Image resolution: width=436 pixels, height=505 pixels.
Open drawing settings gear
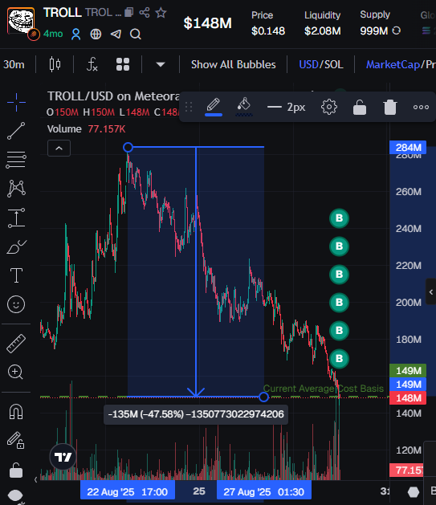point(328,107)
